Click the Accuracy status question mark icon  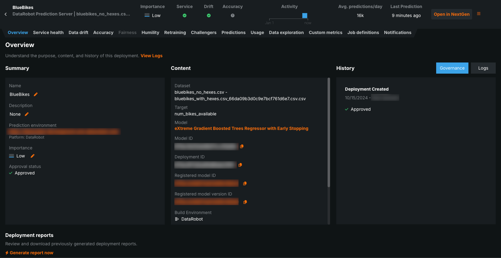[233, 15]
